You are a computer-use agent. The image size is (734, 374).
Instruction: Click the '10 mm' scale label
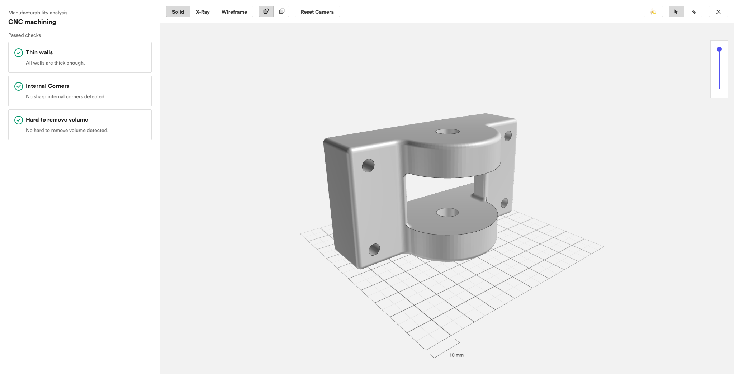(456, 355)
